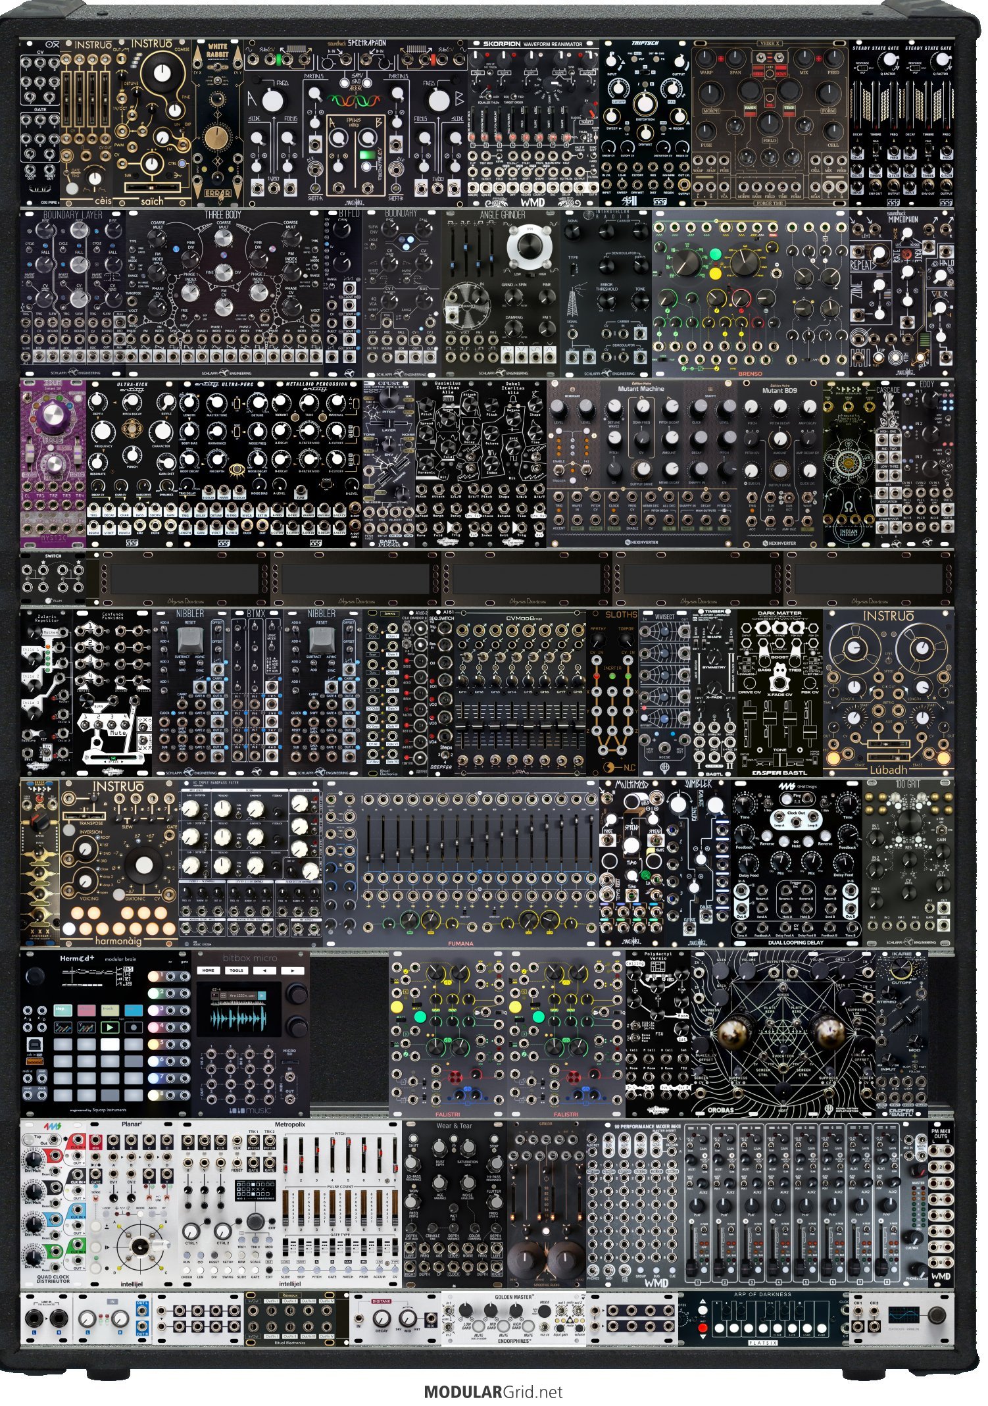Open the Dual Looping Delay module

tap(797, 863)
